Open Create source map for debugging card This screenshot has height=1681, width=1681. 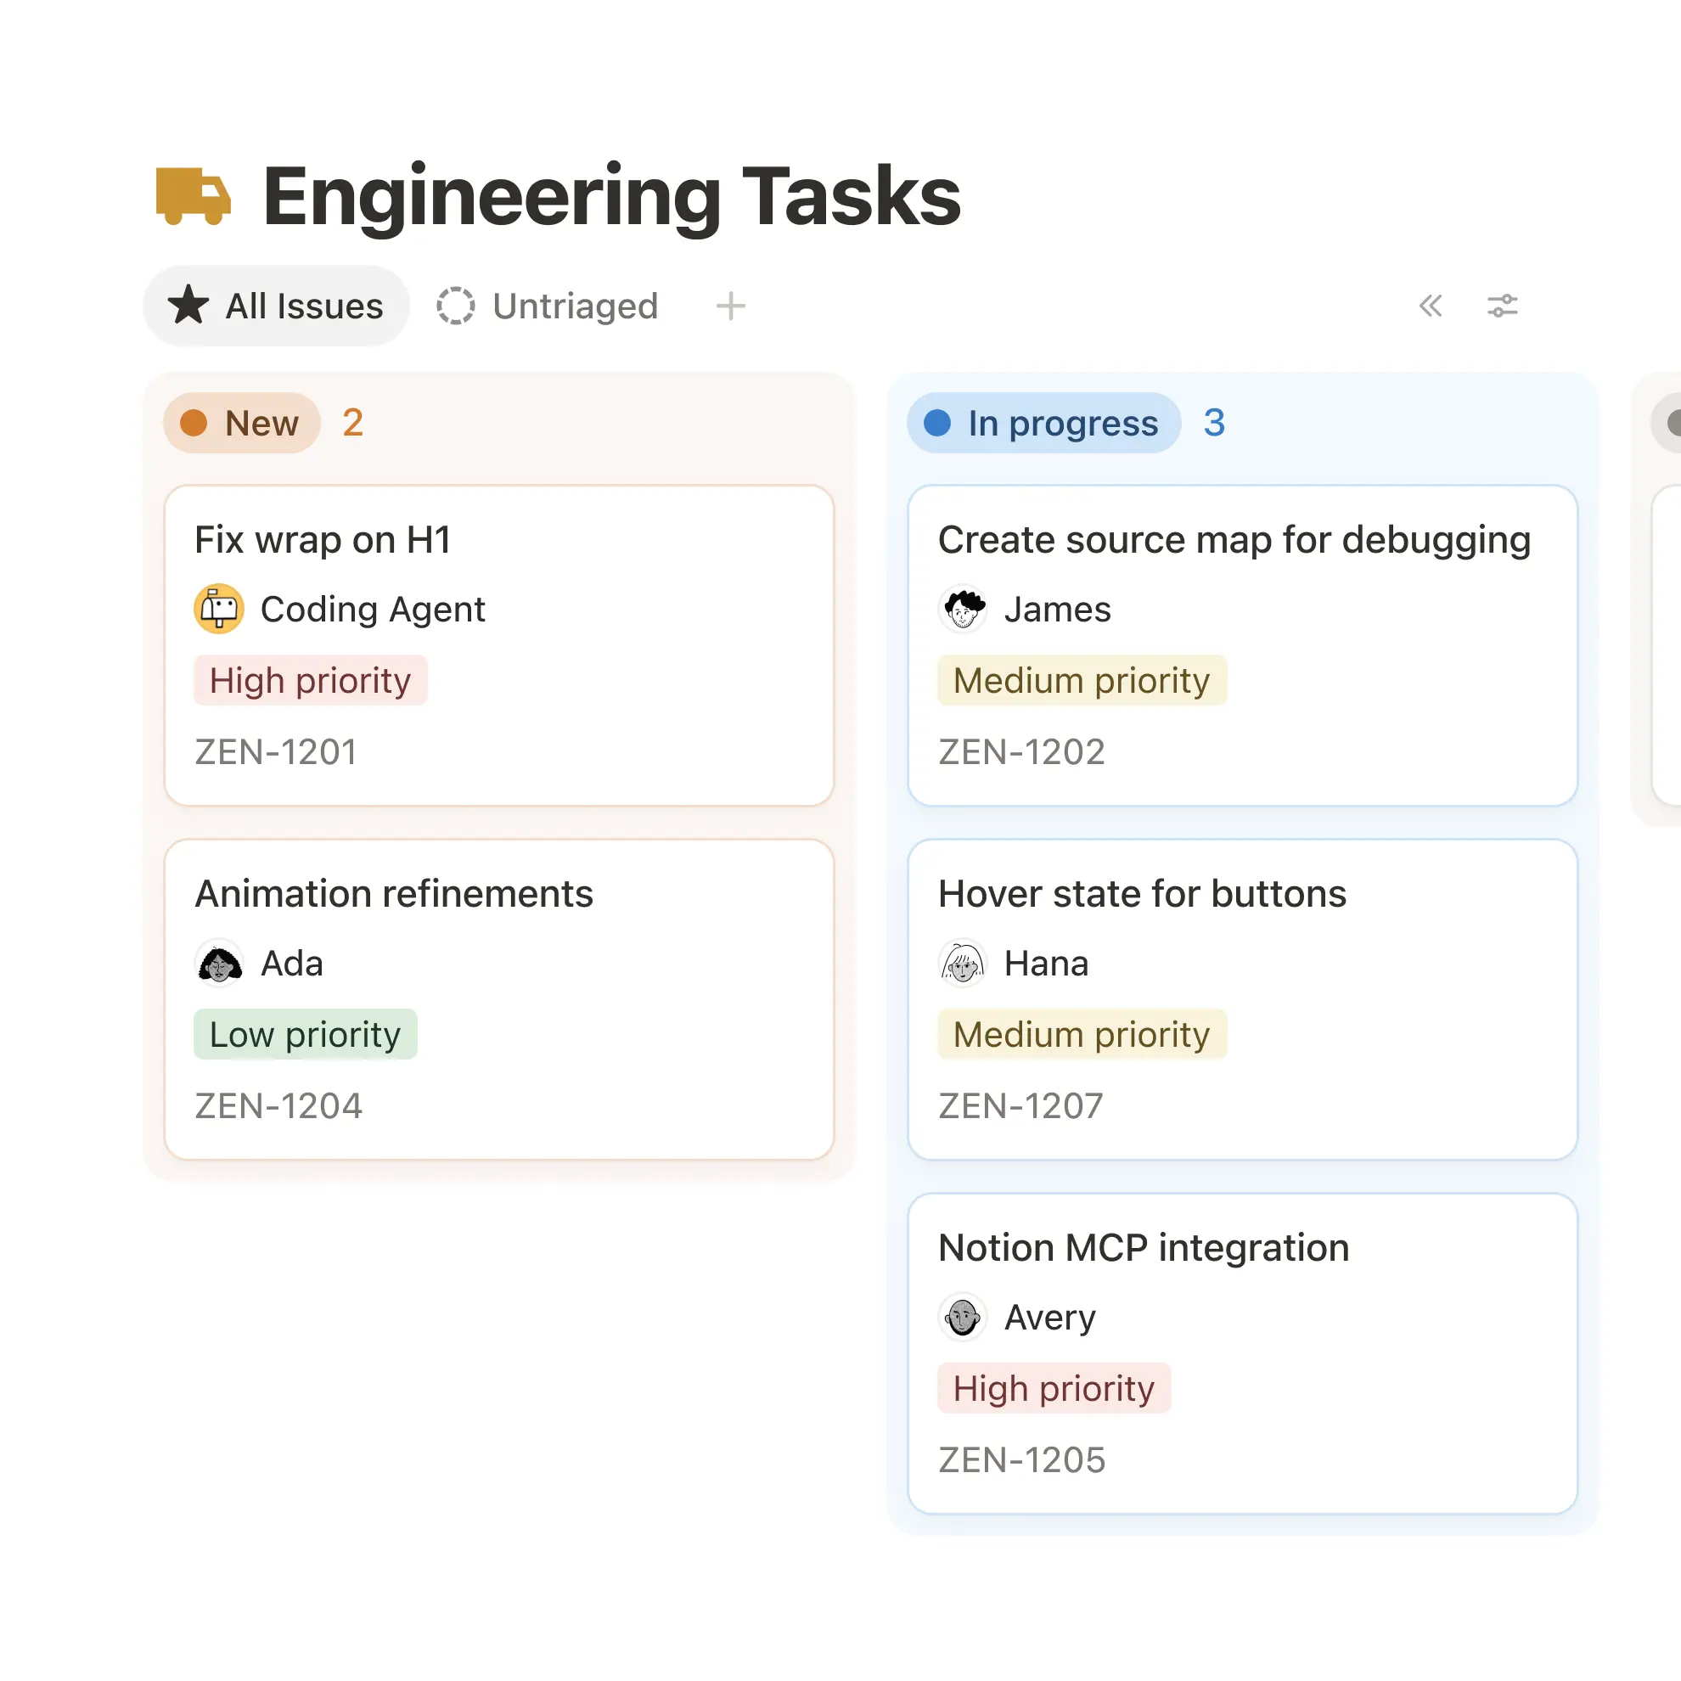click(1242, 645)
